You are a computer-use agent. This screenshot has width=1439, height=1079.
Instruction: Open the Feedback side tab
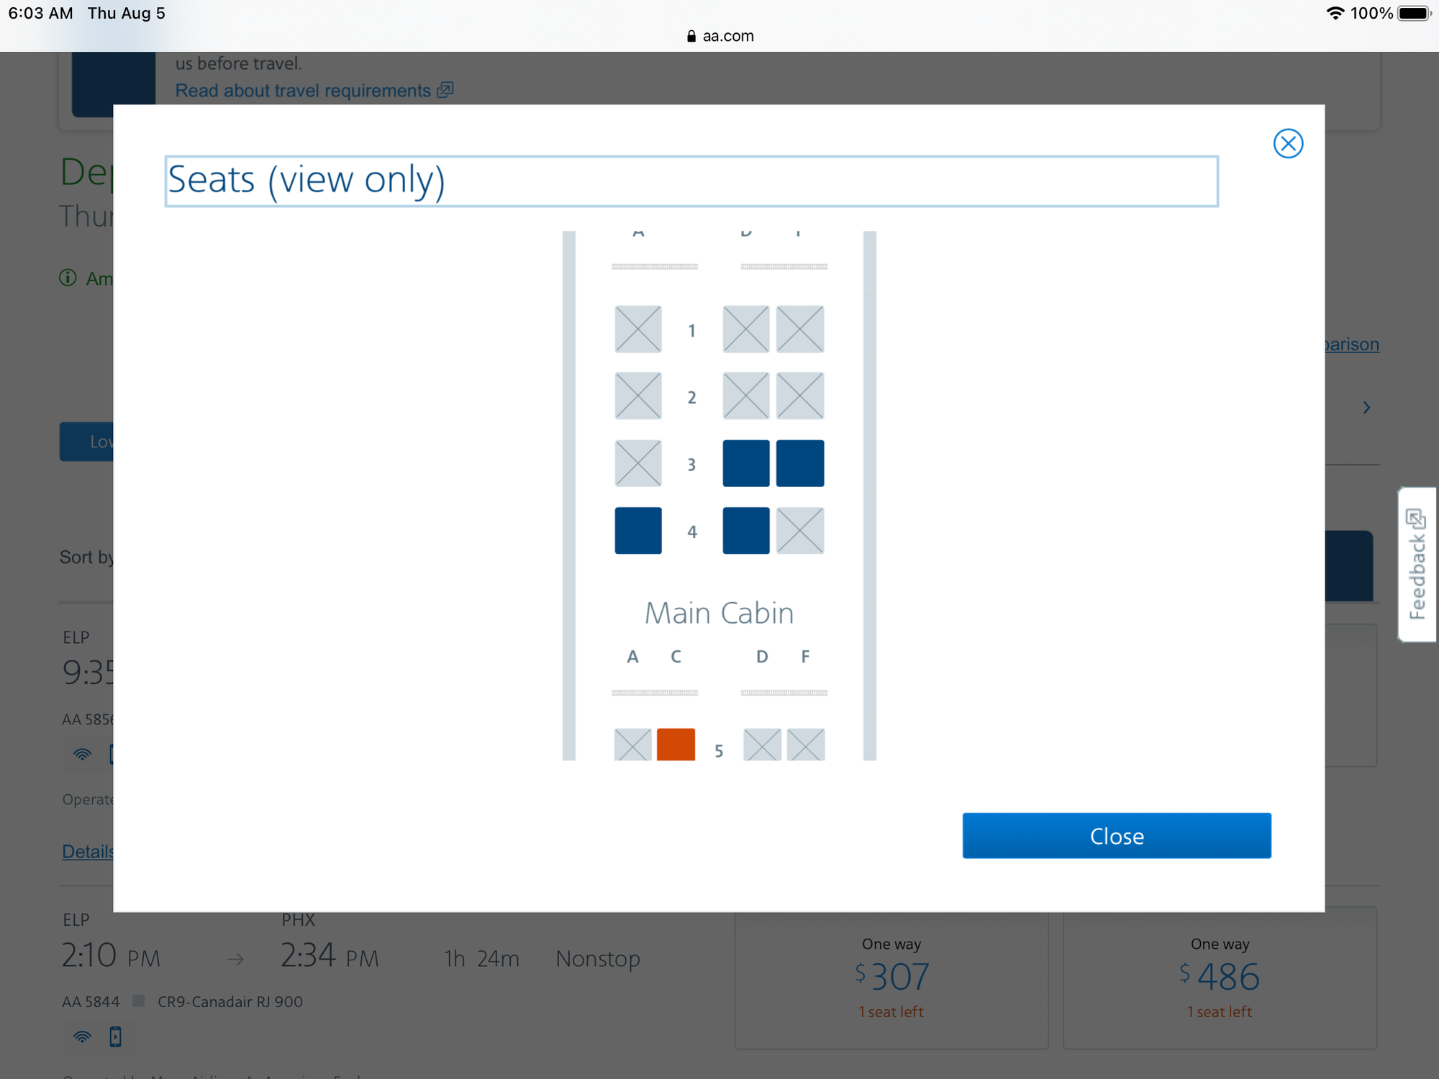pos(1417,565)
